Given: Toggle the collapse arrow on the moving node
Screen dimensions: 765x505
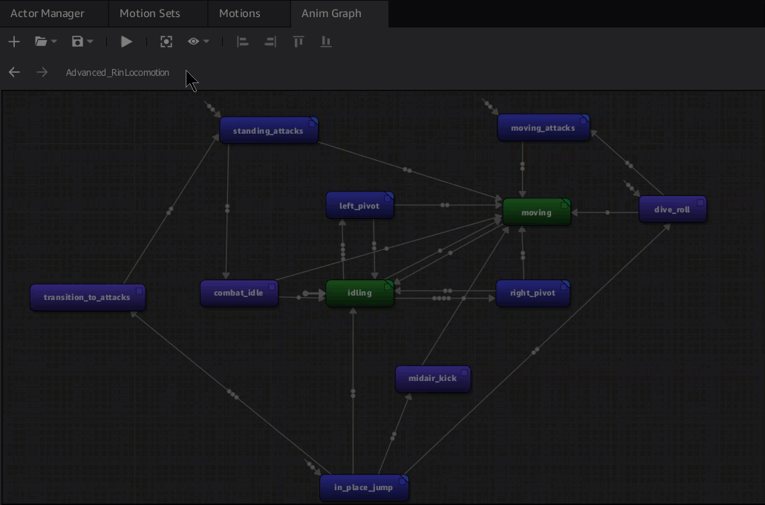Looking at the screenshot, I should 566,202.
